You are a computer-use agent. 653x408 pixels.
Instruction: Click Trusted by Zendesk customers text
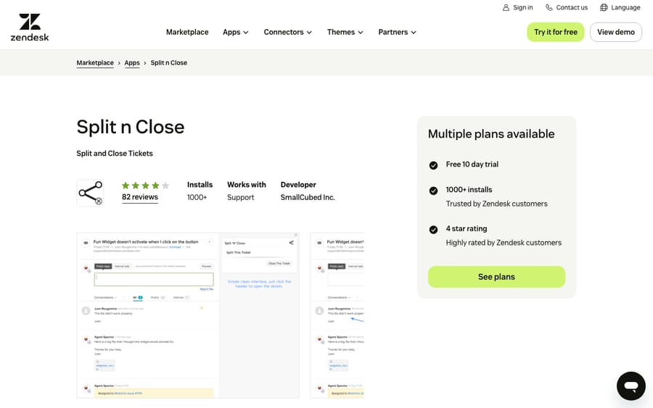[496, 204]
